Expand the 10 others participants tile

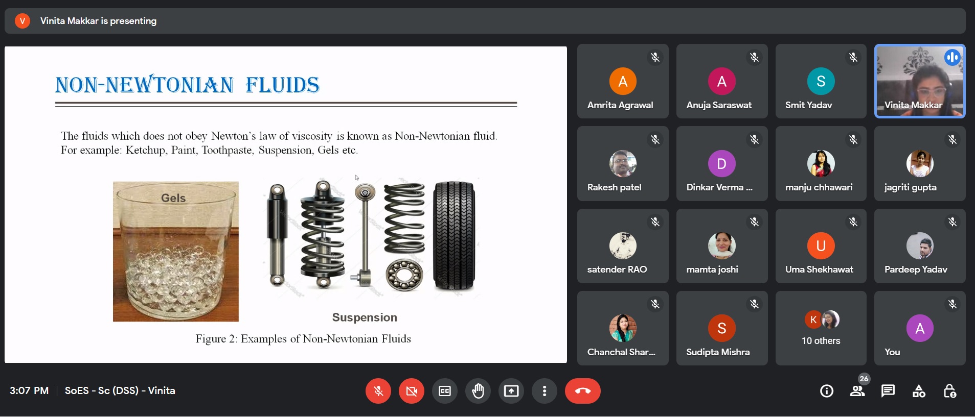pos(821,328)
